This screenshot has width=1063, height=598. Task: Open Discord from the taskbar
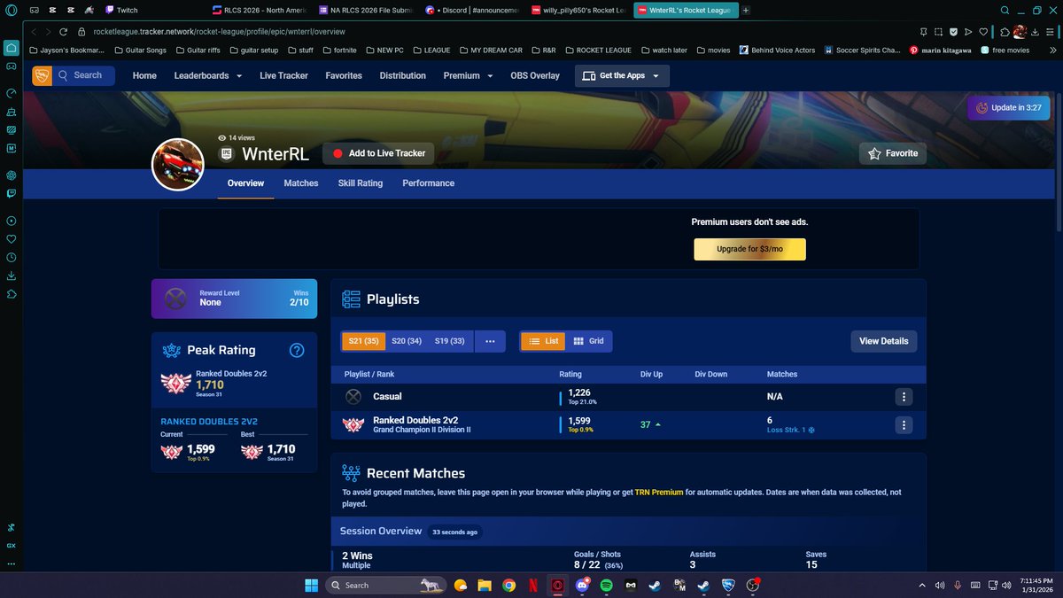click(583, 585)
